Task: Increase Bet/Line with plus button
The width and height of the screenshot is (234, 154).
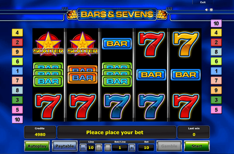Action: pos(132,148)
